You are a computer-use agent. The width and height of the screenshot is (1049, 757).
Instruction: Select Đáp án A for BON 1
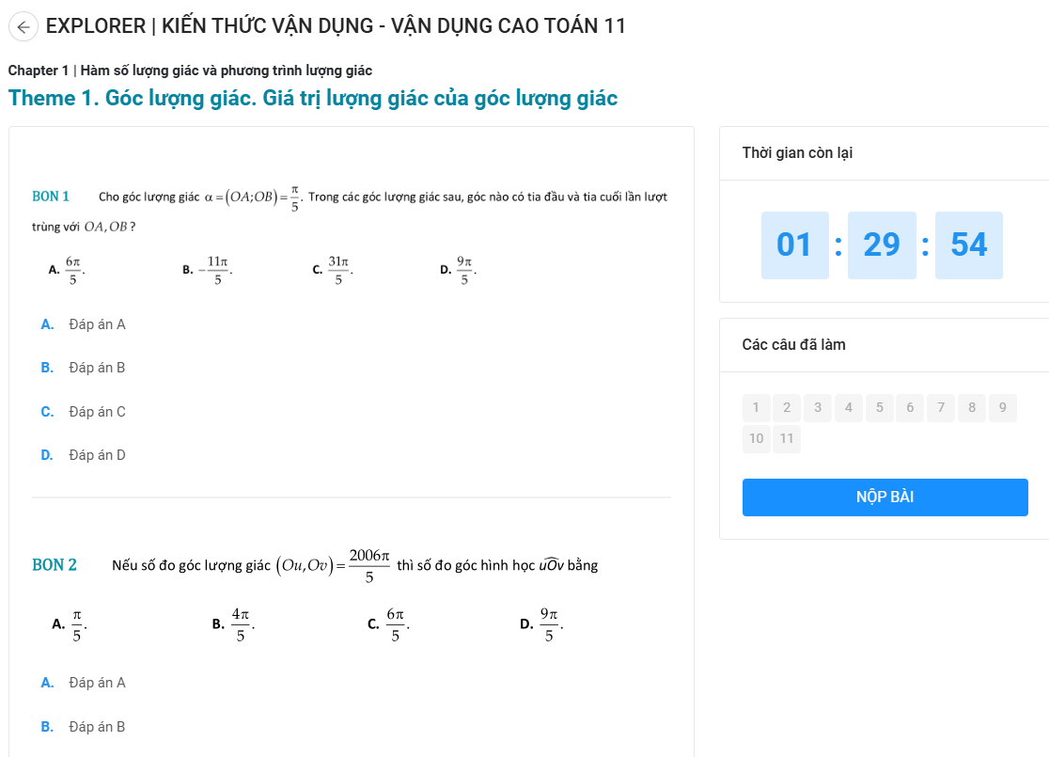[x=83, y=324]
